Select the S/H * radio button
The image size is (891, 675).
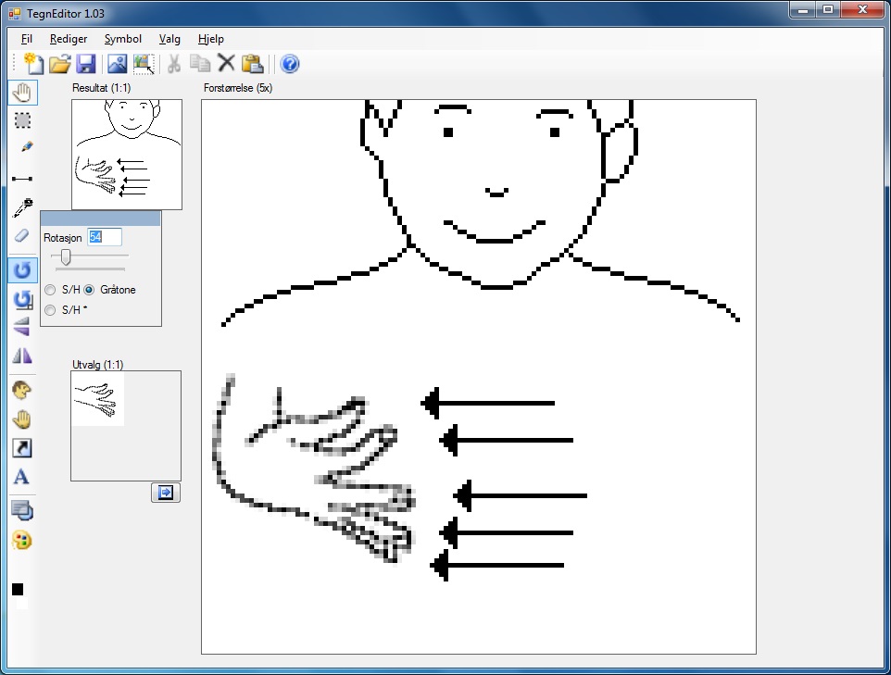click(50, 310)
